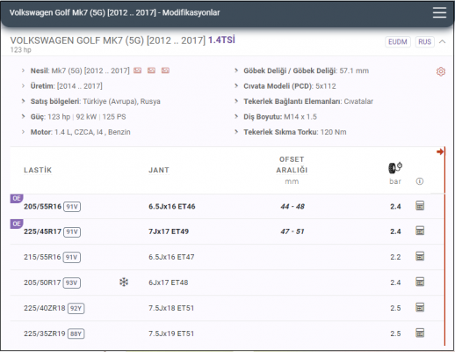Click the 91V load index badge for 205/55R16
This screenshot has width=455, height=352.
pyautogui.click(x=72, y=207)
